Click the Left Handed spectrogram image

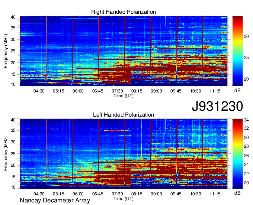[x=124, y=154]
